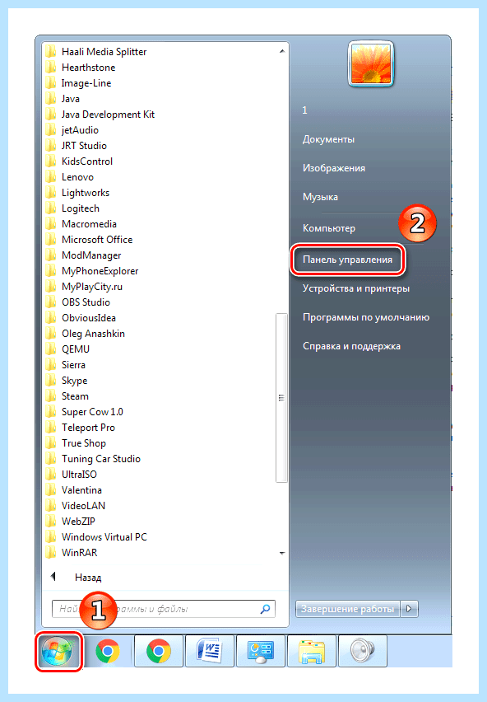Click the WinRAR folder icon
487x702 pixels.
tap(50, 553)
